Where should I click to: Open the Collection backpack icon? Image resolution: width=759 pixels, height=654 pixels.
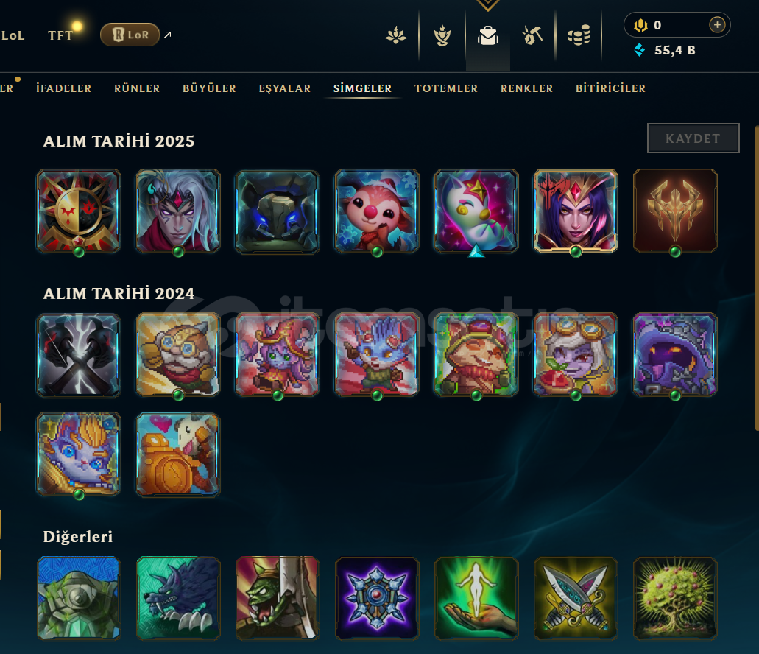(x=488, y=36)
